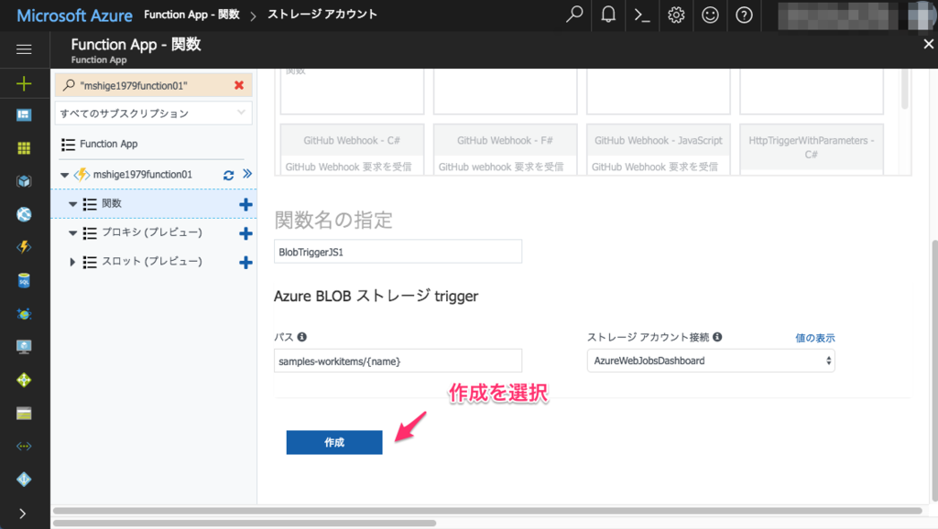The image size is (938, 529).
Task: Click the notifications bell icon
Action: (607, 15)
